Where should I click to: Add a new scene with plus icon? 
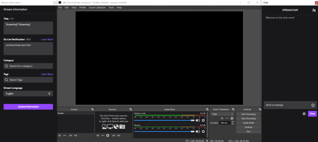pos(60,135)
